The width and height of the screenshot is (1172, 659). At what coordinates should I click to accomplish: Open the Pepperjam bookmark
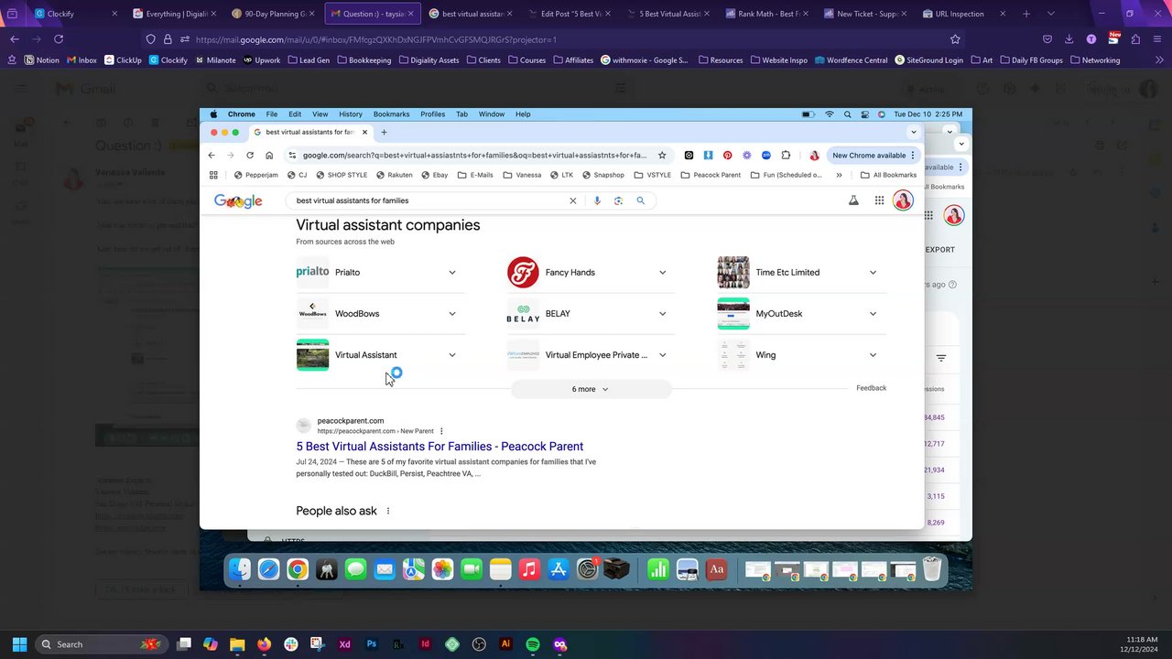tap(256, 175)
